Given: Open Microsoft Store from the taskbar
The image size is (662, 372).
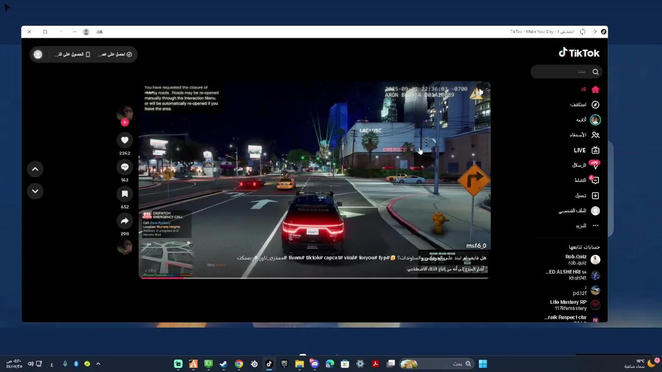Looking at the screenshot, I should tap(345, 364).
